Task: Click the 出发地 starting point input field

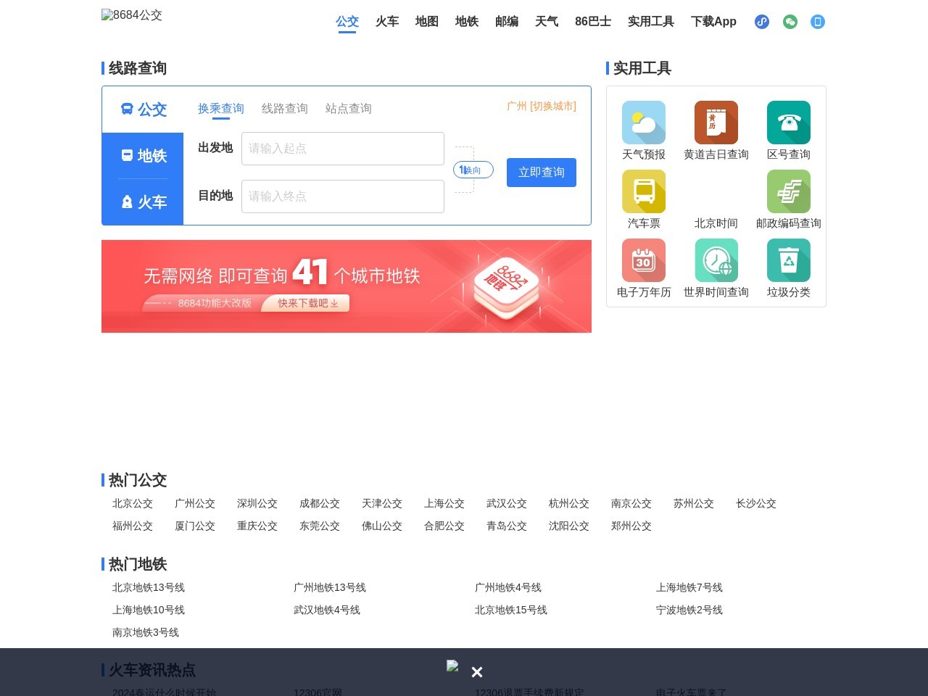Action: [343, 149]
